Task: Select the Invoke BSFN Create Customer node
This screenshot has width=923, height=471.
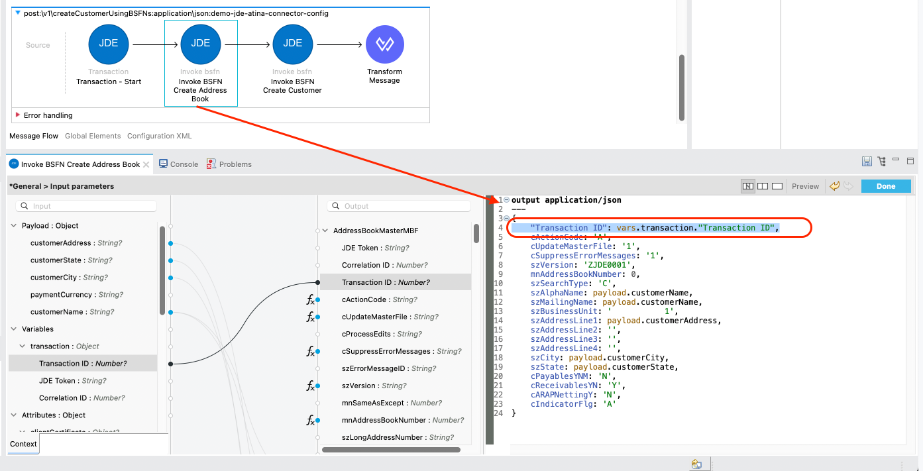Action: (x=292, y=44)
